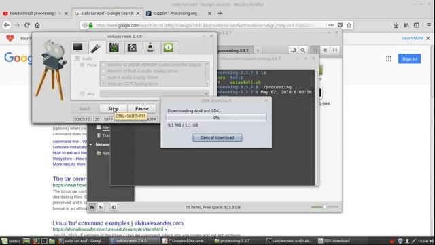435x245 pixels.
Task: Click Firefox forward arrow
Action: [17, 25]
